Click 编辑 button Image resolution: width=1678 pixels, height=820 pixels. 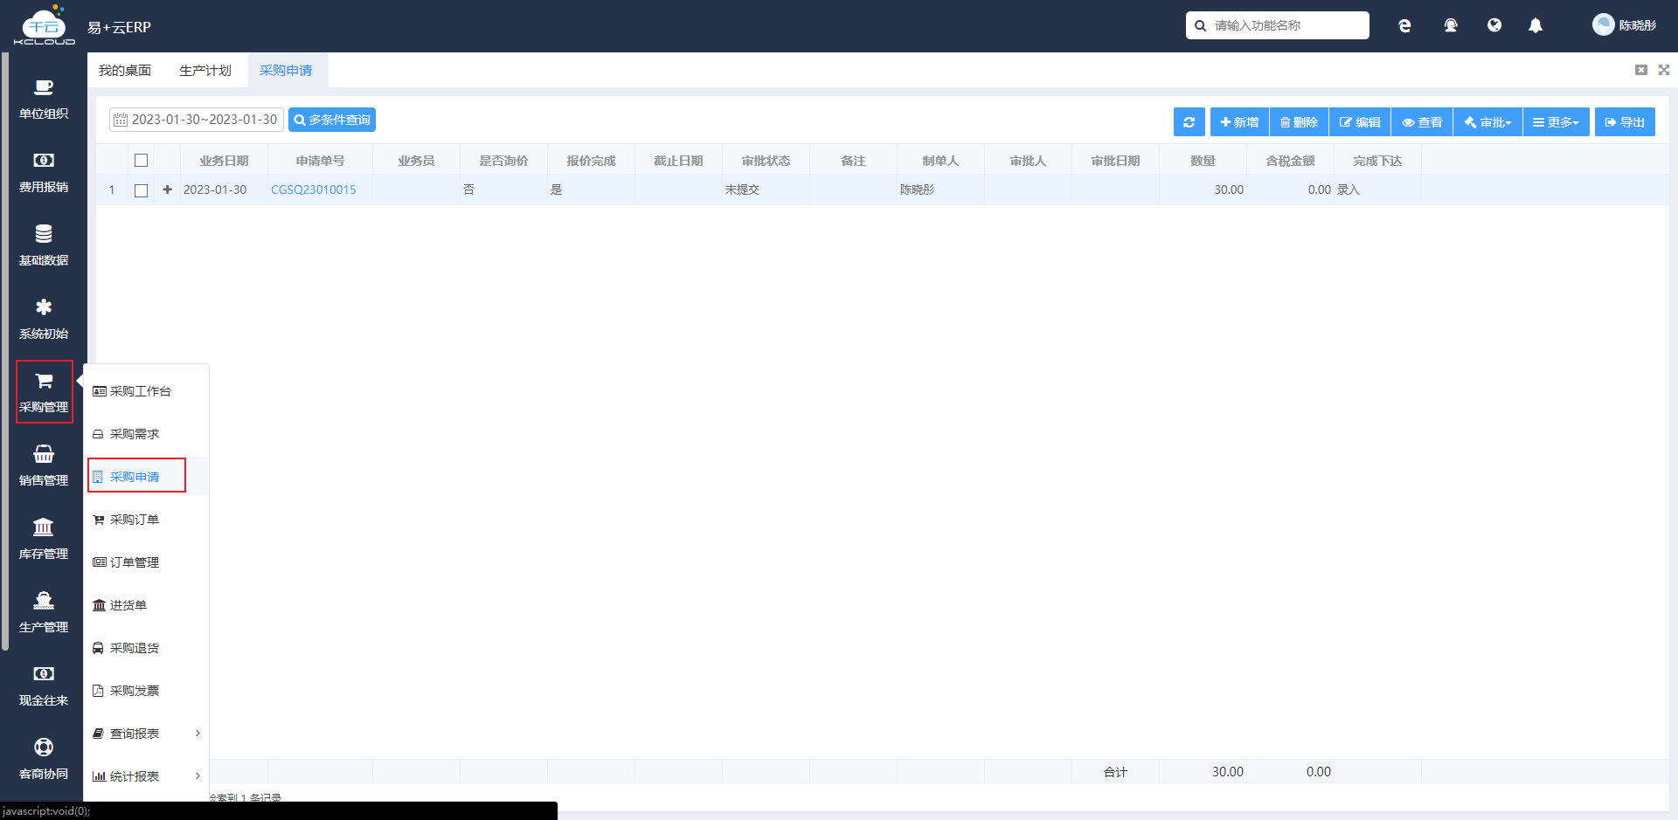[x=1360, y=122]
